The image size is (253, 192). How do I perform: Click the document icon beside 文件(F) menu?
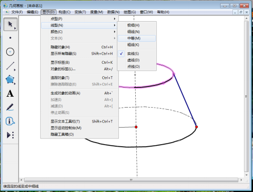point(7,12)
